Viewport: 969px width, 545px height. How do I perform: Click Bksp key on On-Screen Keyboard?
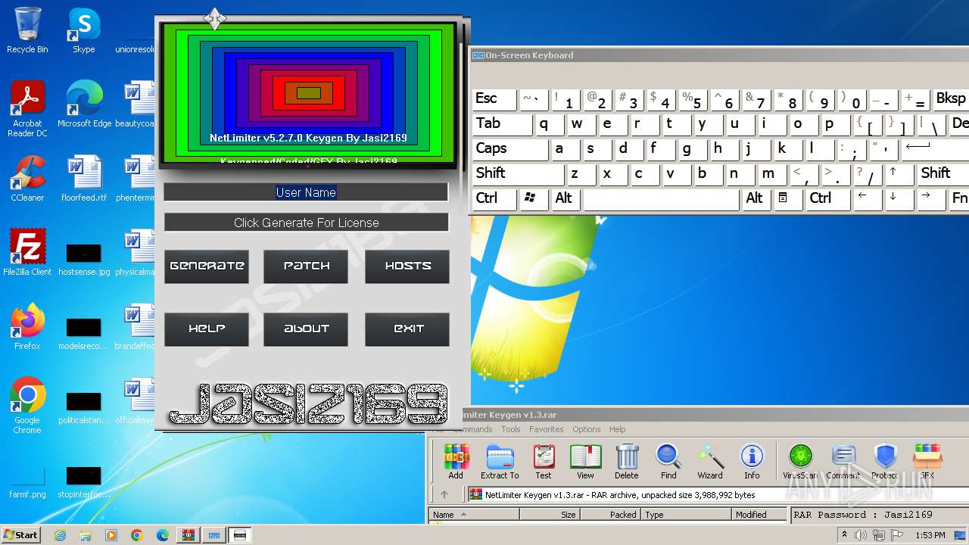(951, 99)
